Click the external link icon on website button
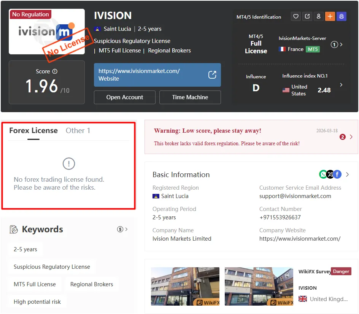This screenshot has height=314, width=359. [x=212, y=75]
